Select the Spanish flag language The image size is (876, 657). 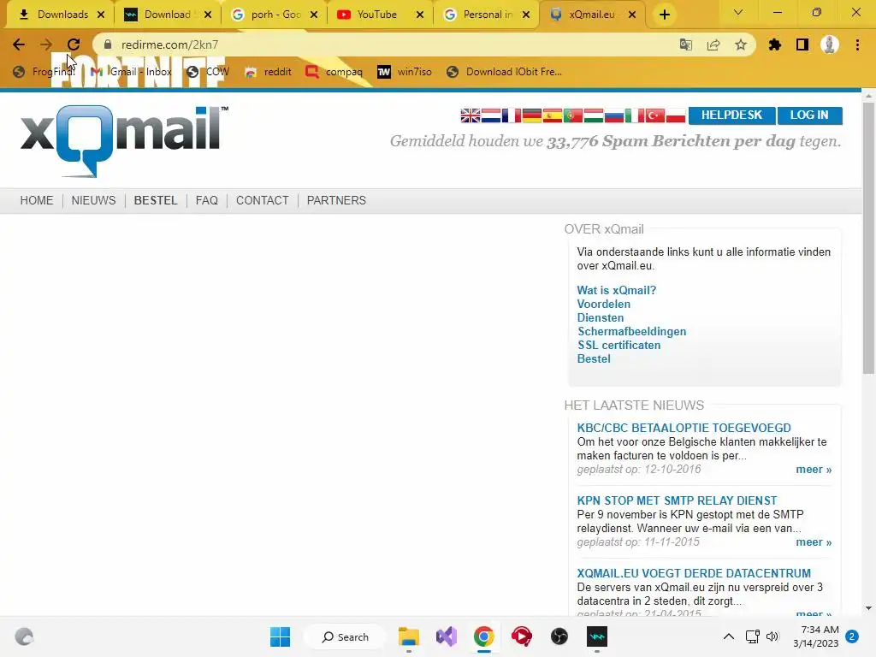click(553, 115)
